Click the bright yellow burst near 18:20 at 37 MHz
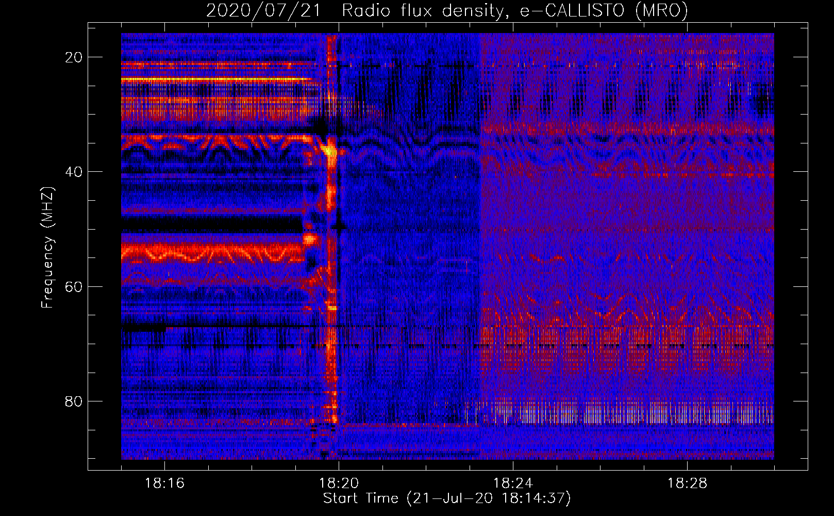 pos(329,152)
